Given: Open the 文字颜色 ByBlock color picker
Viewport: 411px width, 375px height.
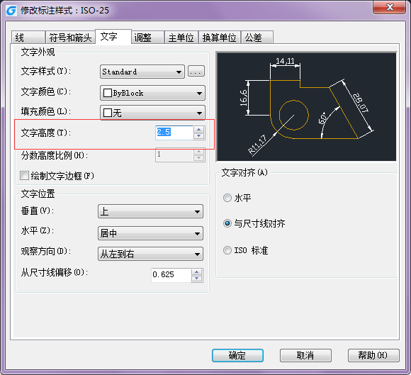Looking at the screenshot, I should click(152, 93).
